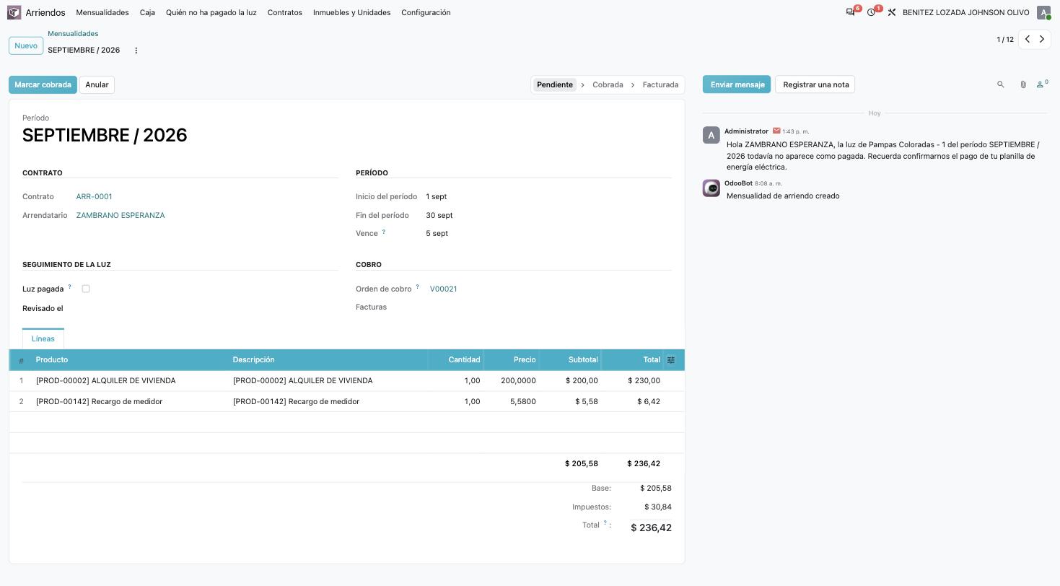Open the Arriendos app home icon
This screenshot has width=1060, height=586.
[x=14, y=12]
